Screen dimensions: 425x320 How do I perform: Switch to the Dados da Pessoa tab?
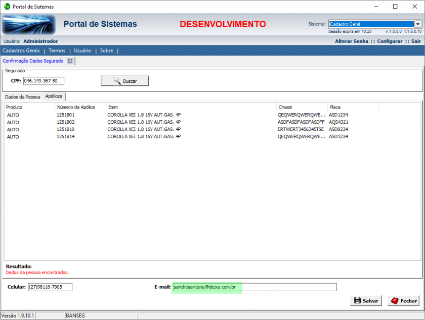(22, 96)
